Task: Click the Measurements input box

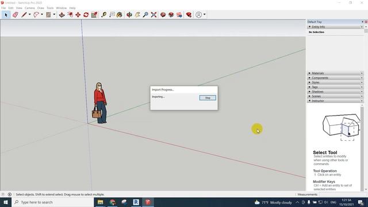Action: 343,194
